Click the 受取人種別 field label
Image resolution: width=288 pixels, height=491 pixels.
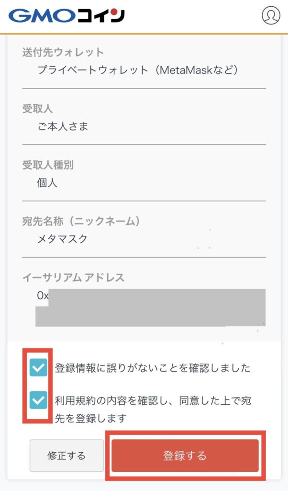pos(47,165)
